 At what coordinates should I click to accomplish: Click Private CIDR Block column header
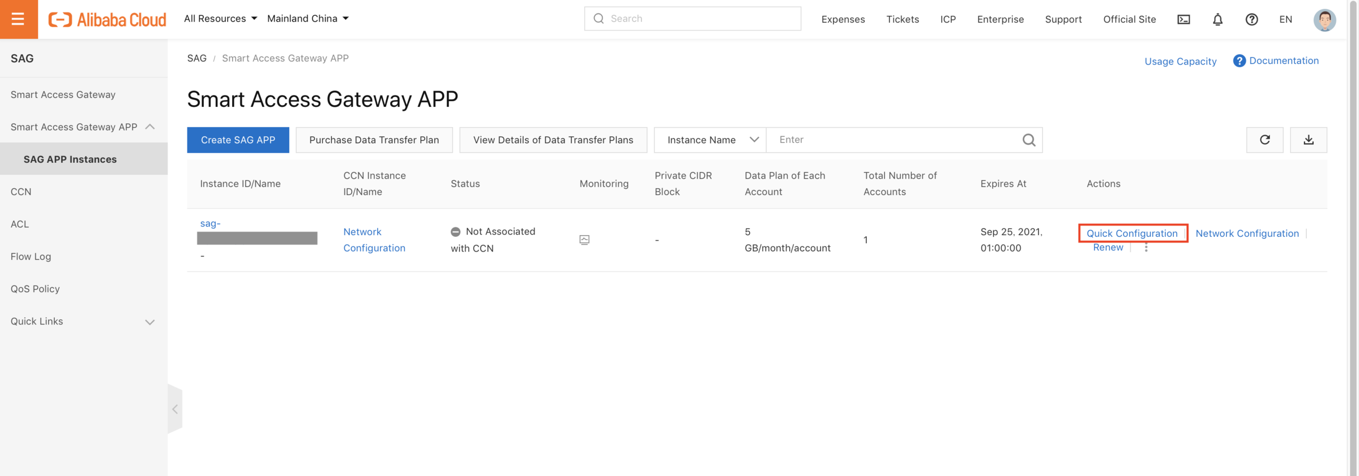pos(683,184)
